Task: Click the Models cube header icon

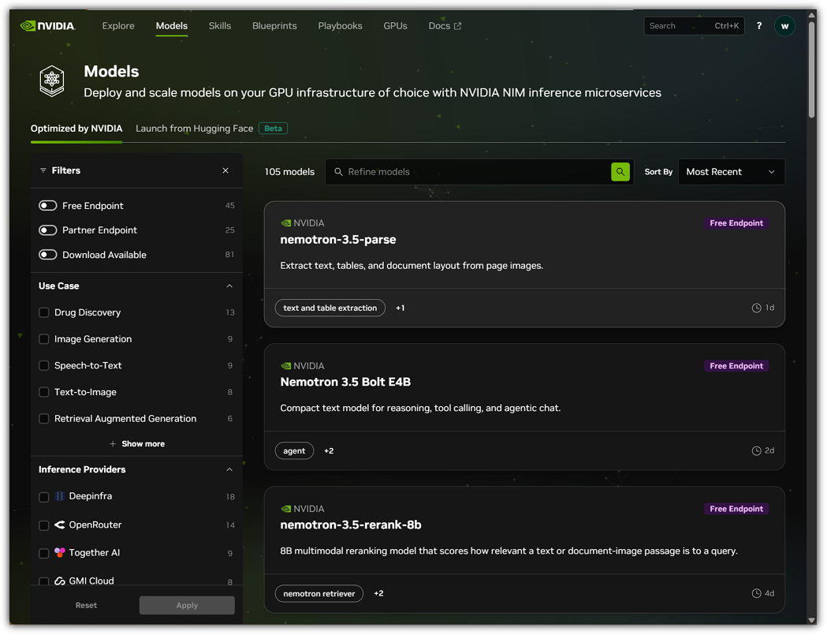Action: point(52,80)
